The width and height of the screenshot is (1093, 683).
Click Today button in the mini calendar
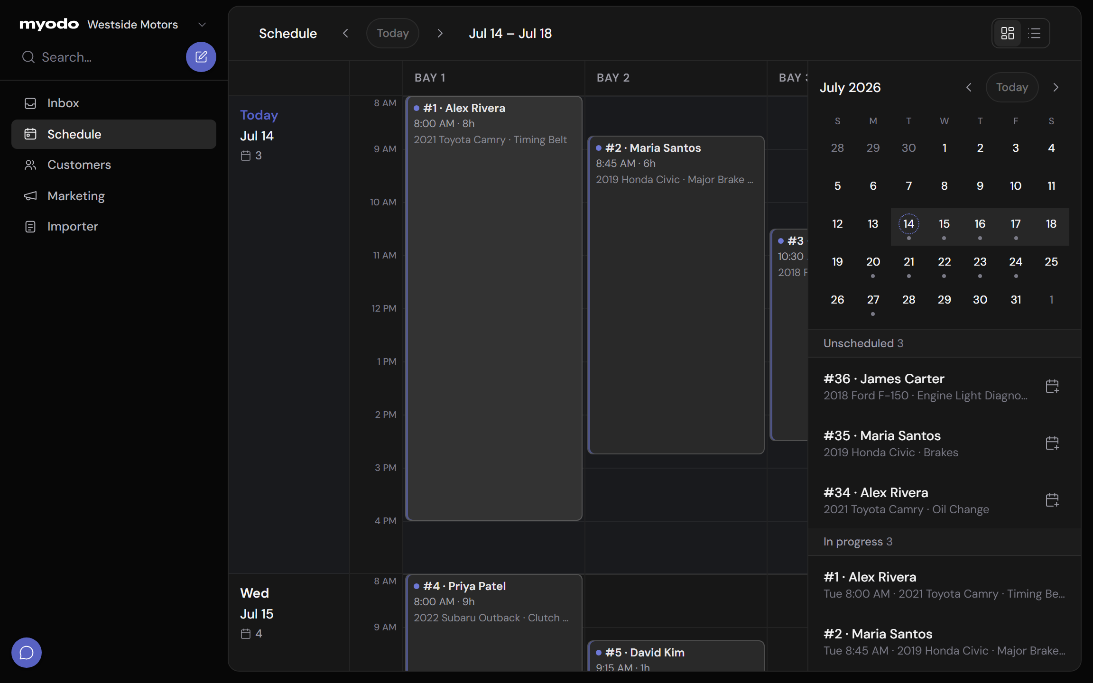[1012, 87]
